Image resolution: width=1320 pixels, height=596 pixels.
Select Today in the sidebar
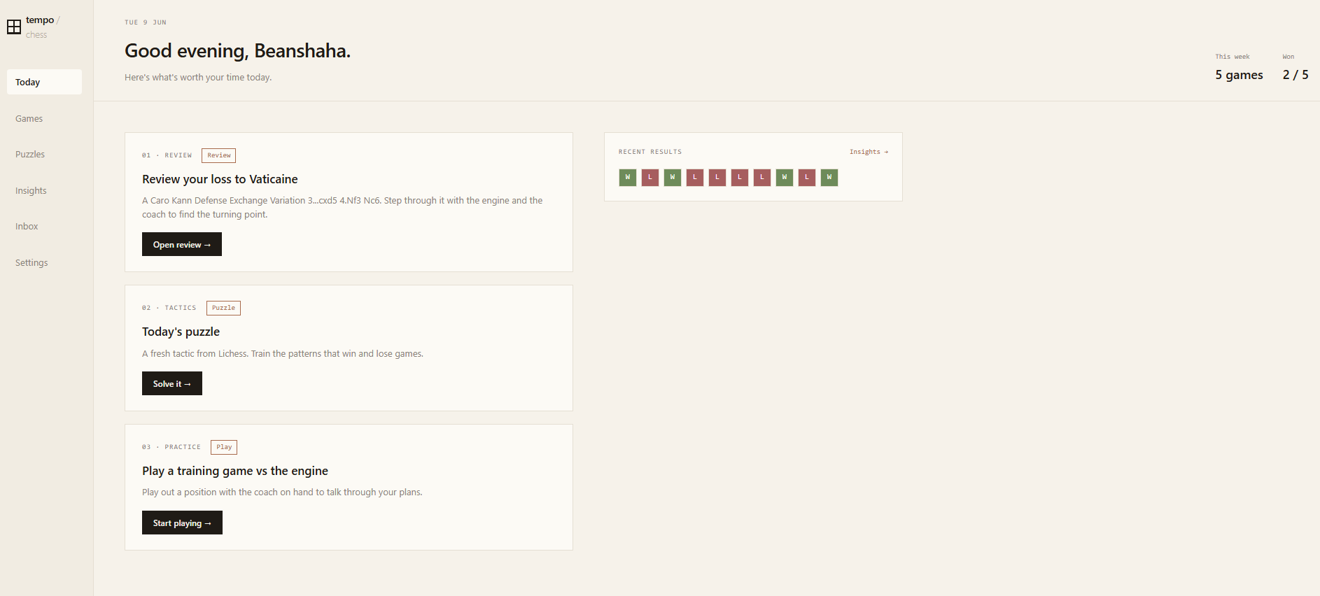pyautogui.click(x=44, y=82)
